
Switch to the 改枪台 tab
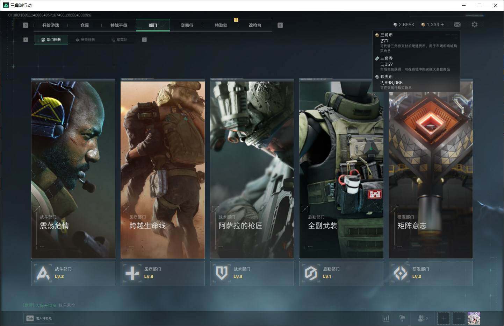tap(255, 25)
